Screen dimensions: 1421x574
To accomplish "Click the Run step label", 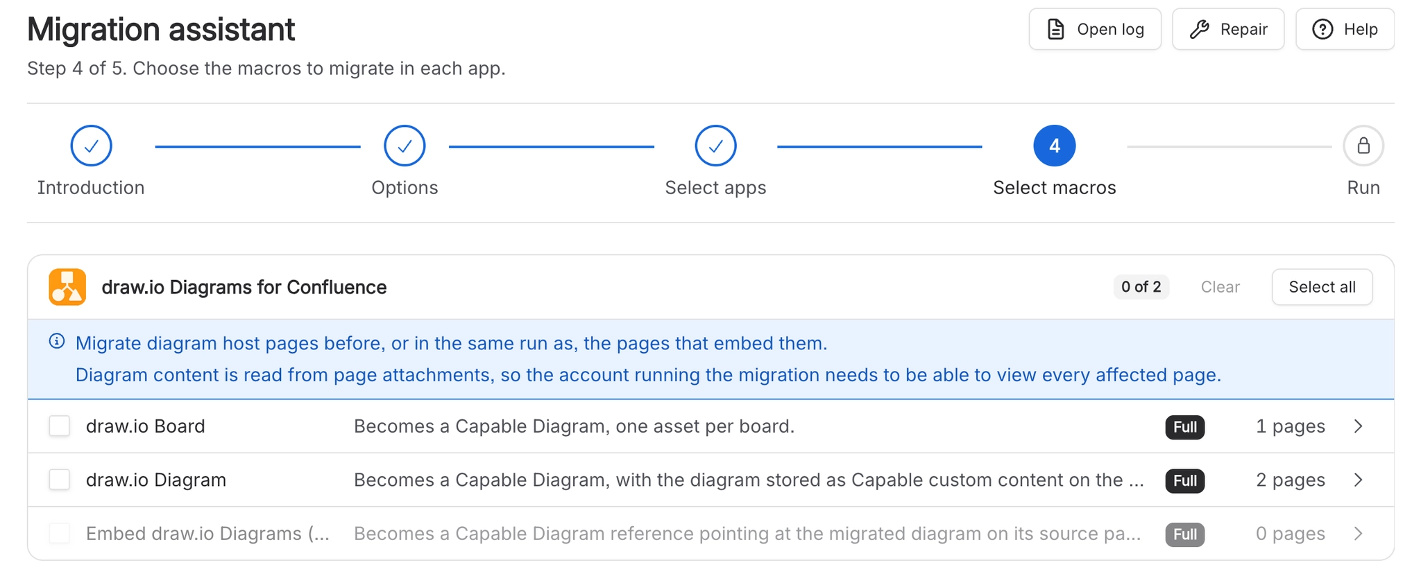I will [x=1363, y=188].
